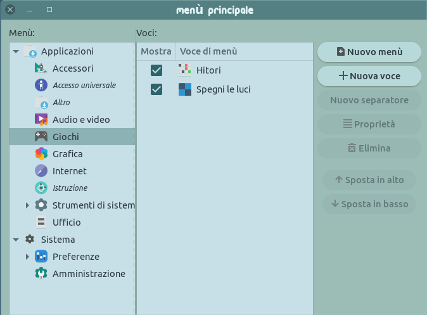Click the Nuovo menù button

pyautogui.click(x=369, y=52)
